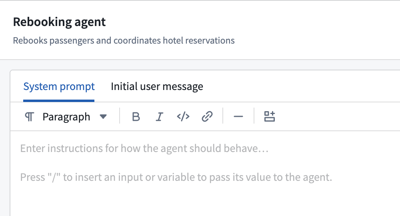Click the pilcrow paragraph symbol icon
The image size is (400, 216).
click(x=29, y=117)
